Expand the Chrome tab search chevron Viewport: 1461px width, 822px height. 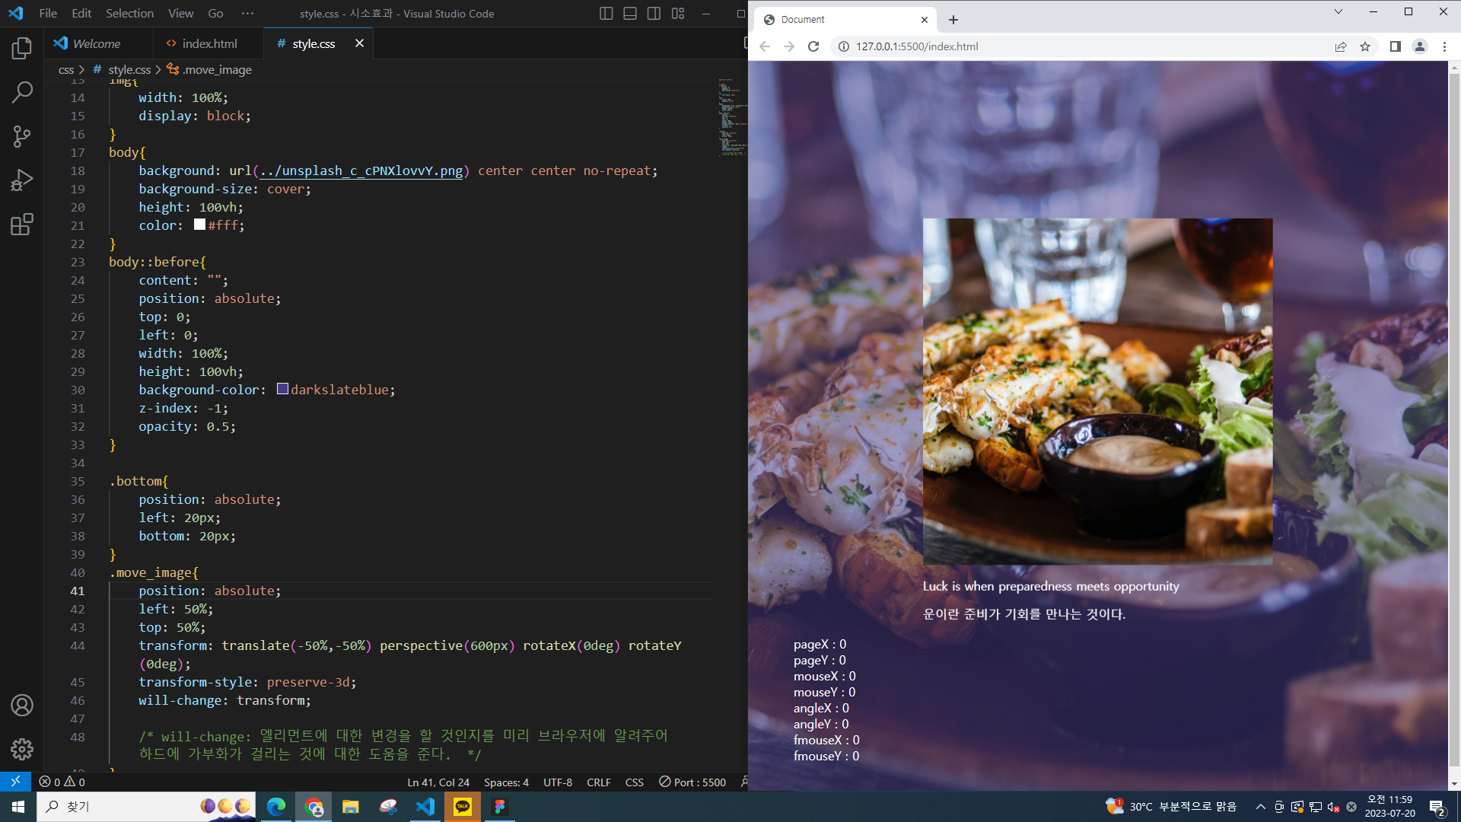click(x=1338, y=12)
